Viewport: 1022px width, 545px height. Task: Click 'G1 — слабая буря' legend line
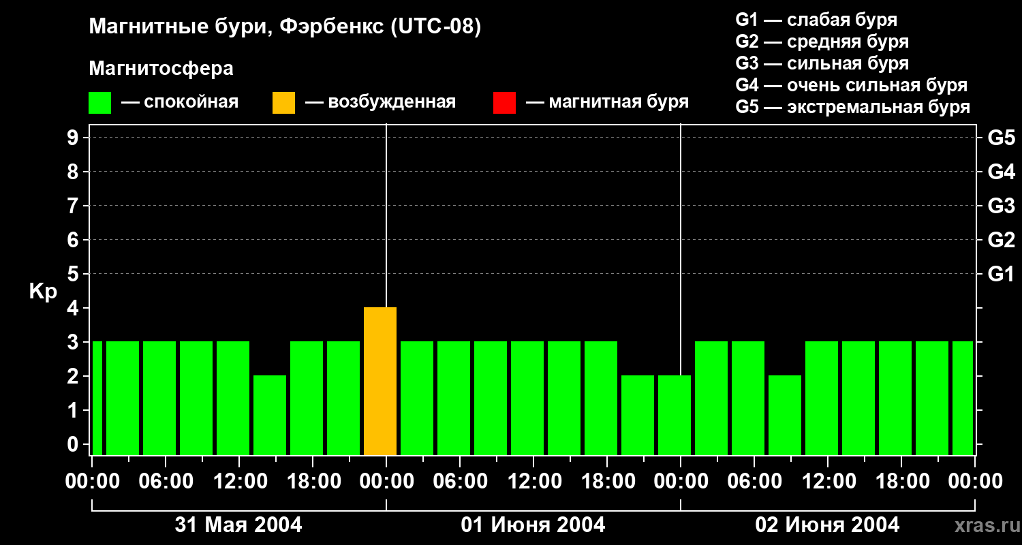click(x=816, y=20)
